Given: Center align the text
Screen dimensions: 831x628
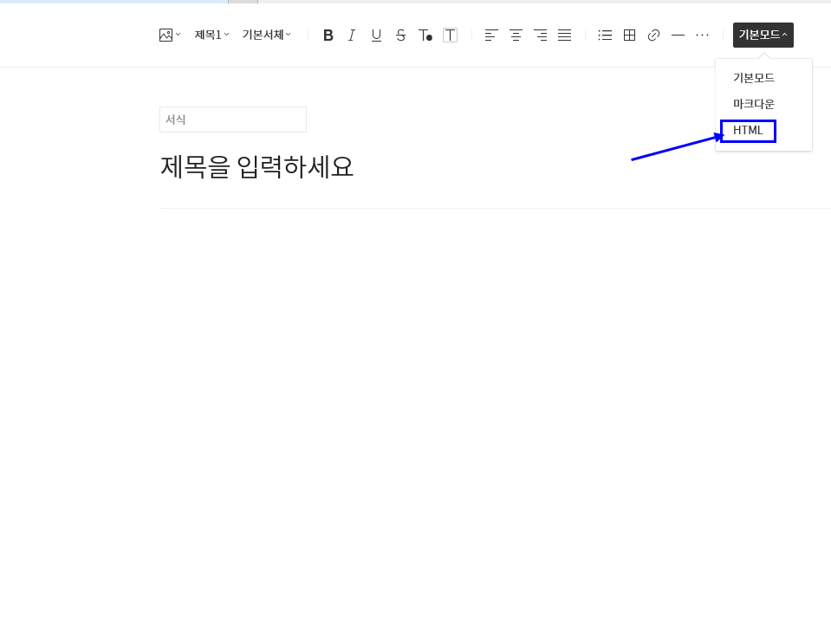Looking at the screenshot, I should point(516,36).
